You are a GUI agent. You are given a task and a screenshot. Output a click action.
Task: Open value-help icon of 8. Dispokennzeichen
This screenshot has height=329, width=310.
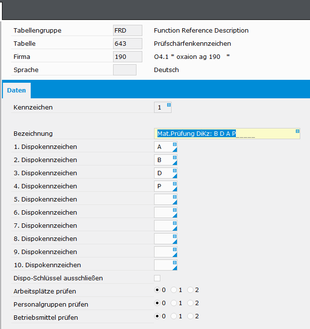tap(174, 236)
